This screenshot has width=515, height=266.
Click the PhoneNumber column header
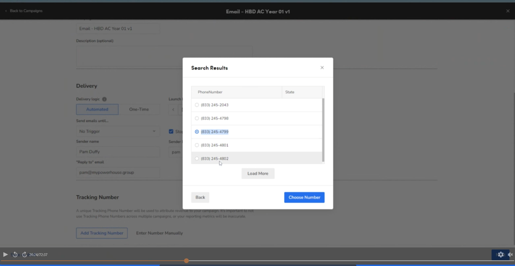(237, 92)
